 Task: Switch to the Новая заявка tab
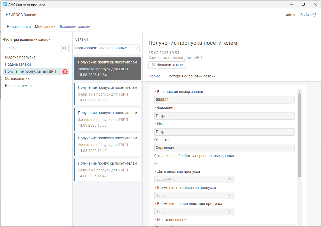(19, 27)
